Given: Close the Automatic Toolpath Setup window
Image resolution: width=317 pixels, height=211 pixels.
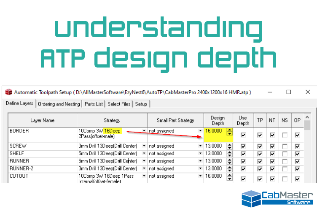Looking at the screenshot, I should (x=308, y=92).
